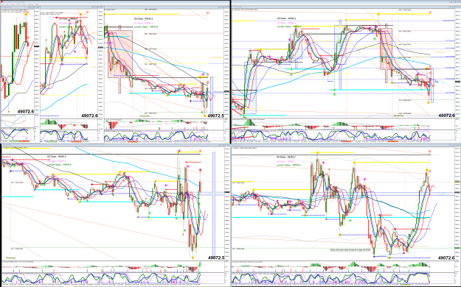Select the magenta US-Open label in the bottom-right chart
Screen dimensions: 461x287
click(x=286, y=161)
